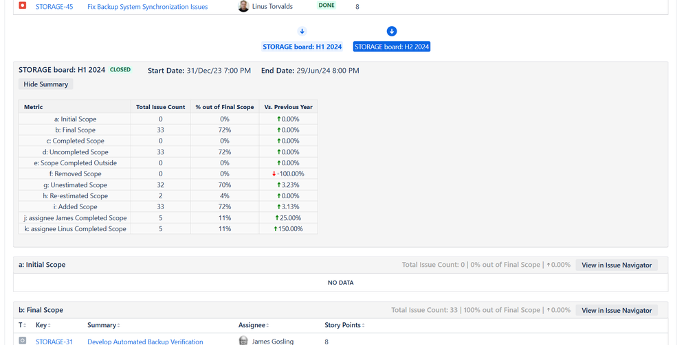Click the f: Removed Scope metric row
The height and width of the screenshot is (345, 686).
[x=168, y=174]
